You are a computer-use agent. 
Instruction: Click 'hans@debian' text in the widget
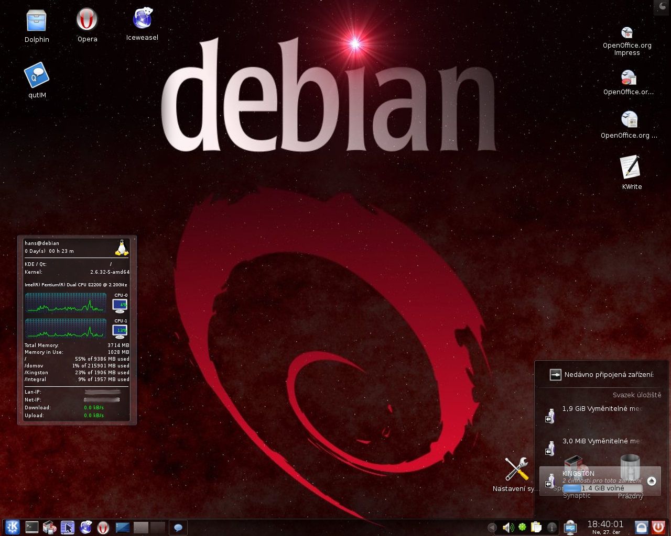tap(42, 243)
